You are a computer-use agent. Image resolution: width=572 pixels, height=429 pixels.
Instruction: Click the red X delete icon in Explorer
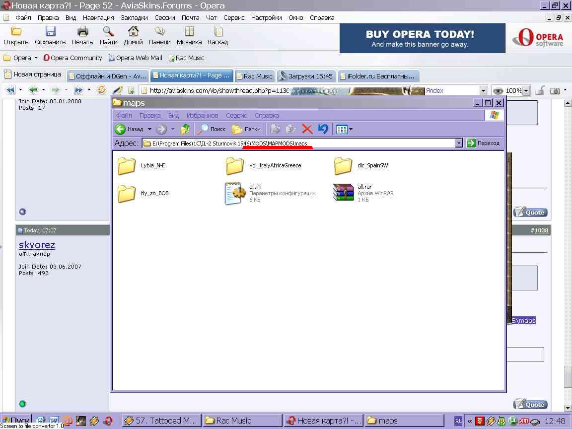tap(307, 129)
